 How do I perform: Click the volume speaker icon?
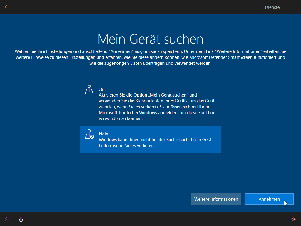pos(293,219)
